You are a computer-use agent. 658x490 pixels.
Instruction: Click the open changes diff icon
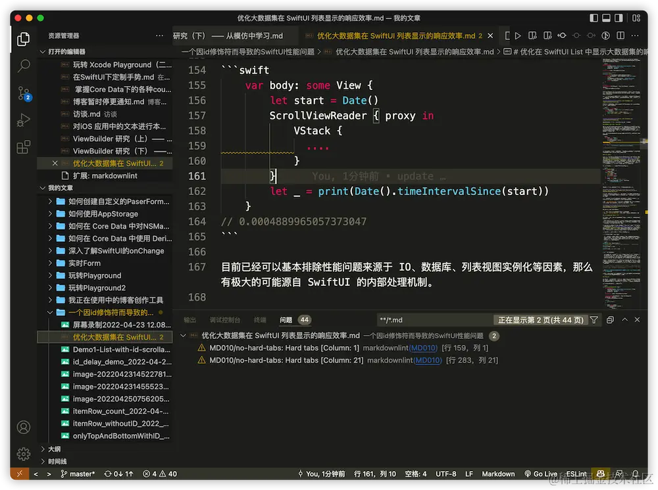coord(547,36)
